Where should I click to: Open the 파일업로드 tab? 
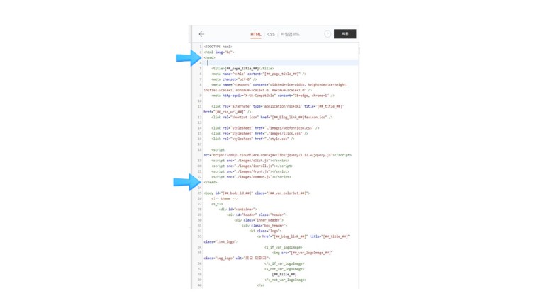tap(290, 34)
